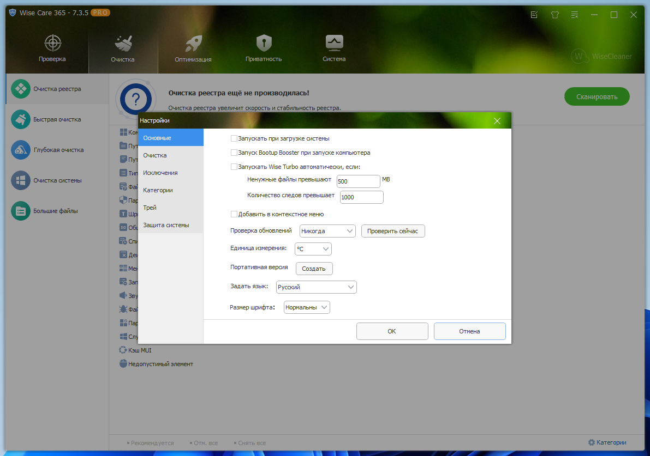Enable Запуск Bootup Booster checkbox
The height and width of the screenshot is (456, 650).
coord(234,153)
